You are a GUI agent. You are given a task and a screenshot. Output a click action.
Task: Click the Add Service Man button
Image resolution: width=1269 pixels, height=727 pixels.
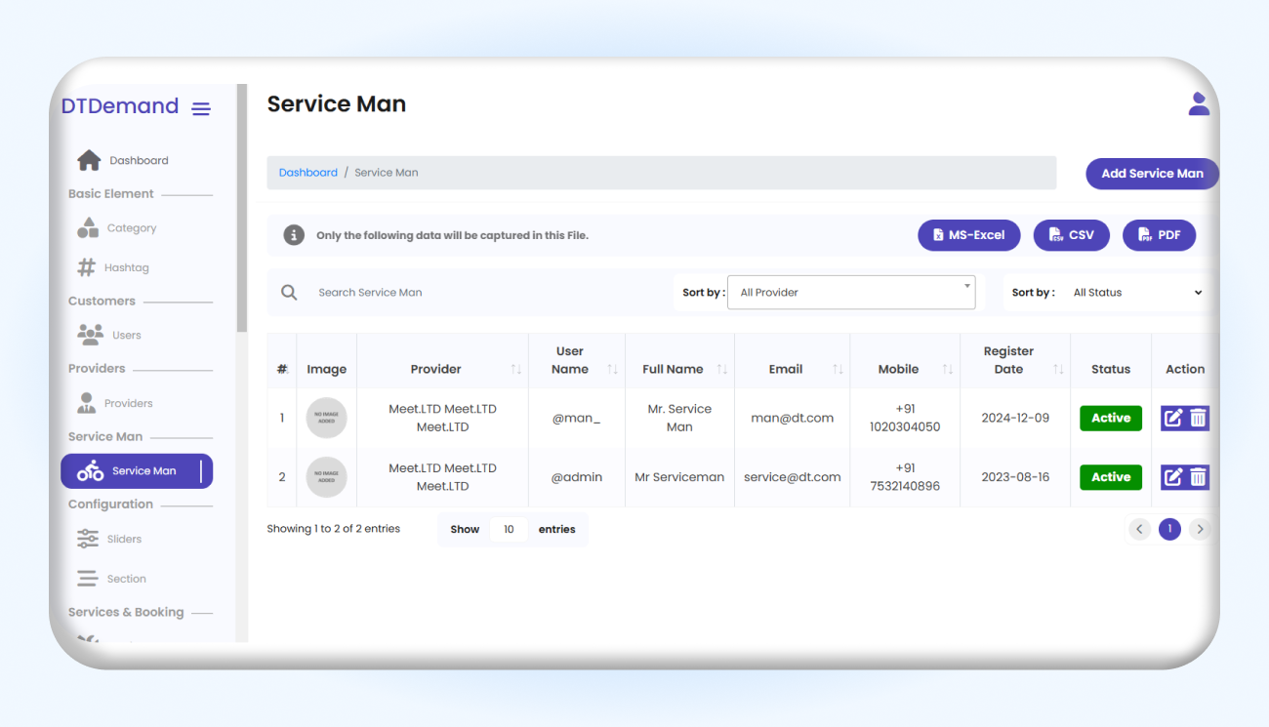1152,174
